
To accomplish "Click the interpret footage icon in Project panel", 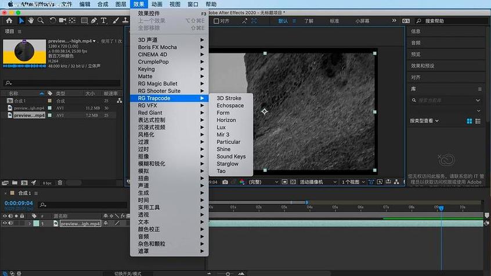I will 5,182.
